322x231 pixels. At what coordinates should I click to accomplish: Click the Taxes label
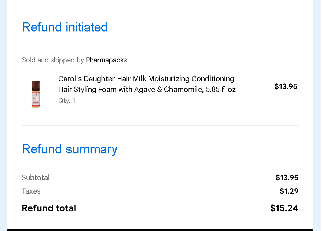pyautogui.click(x=31, y=191)
